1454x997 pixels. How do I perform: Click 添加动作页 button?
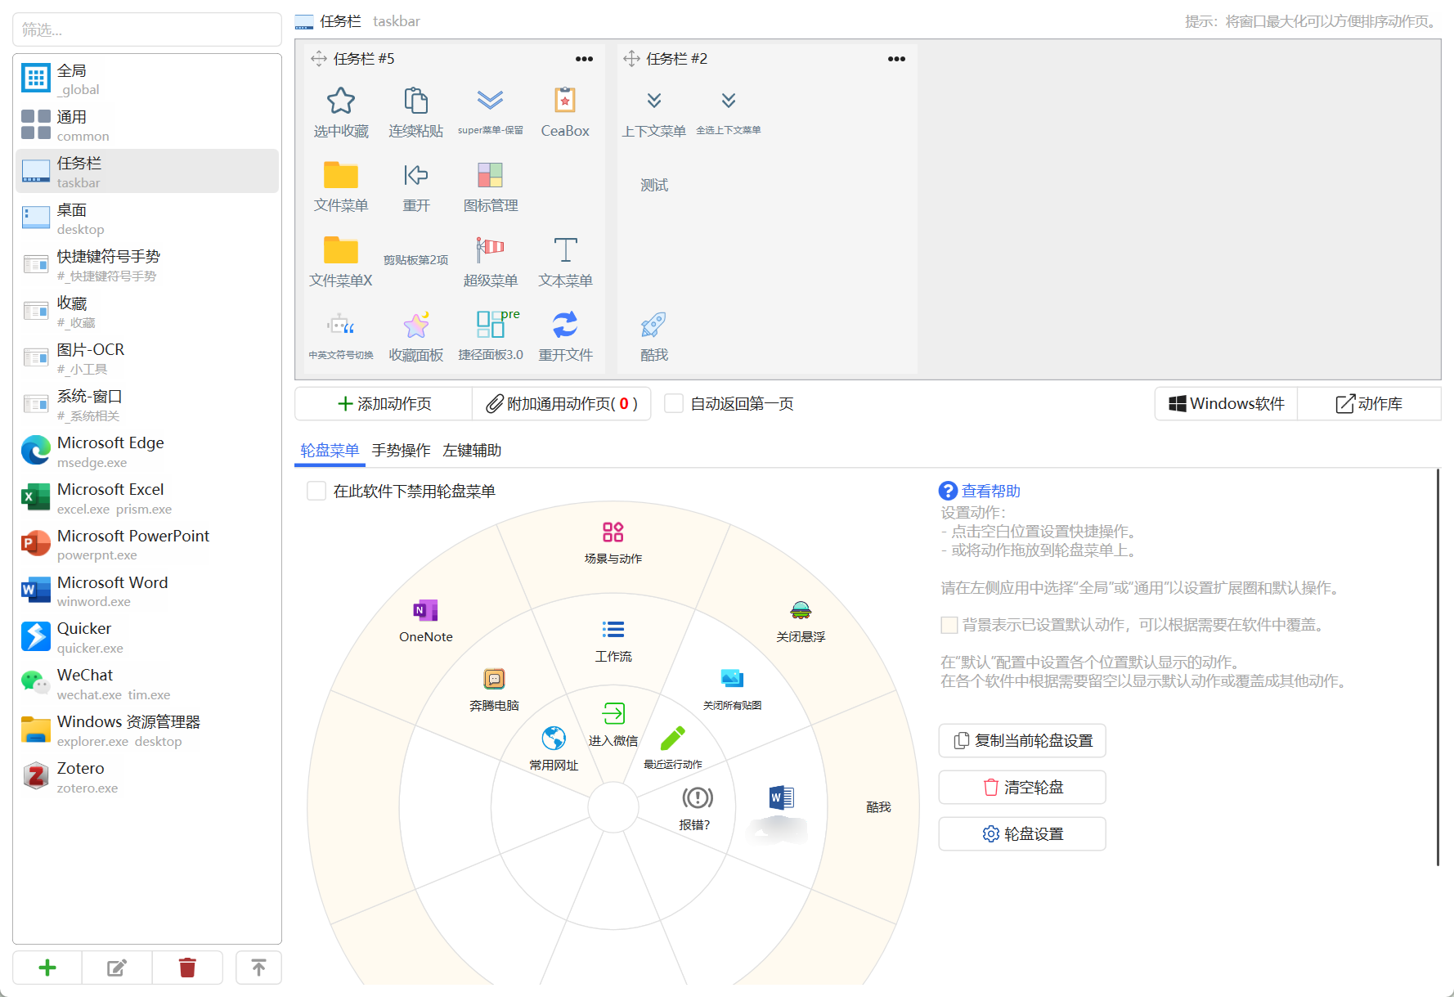pos(384,404)
